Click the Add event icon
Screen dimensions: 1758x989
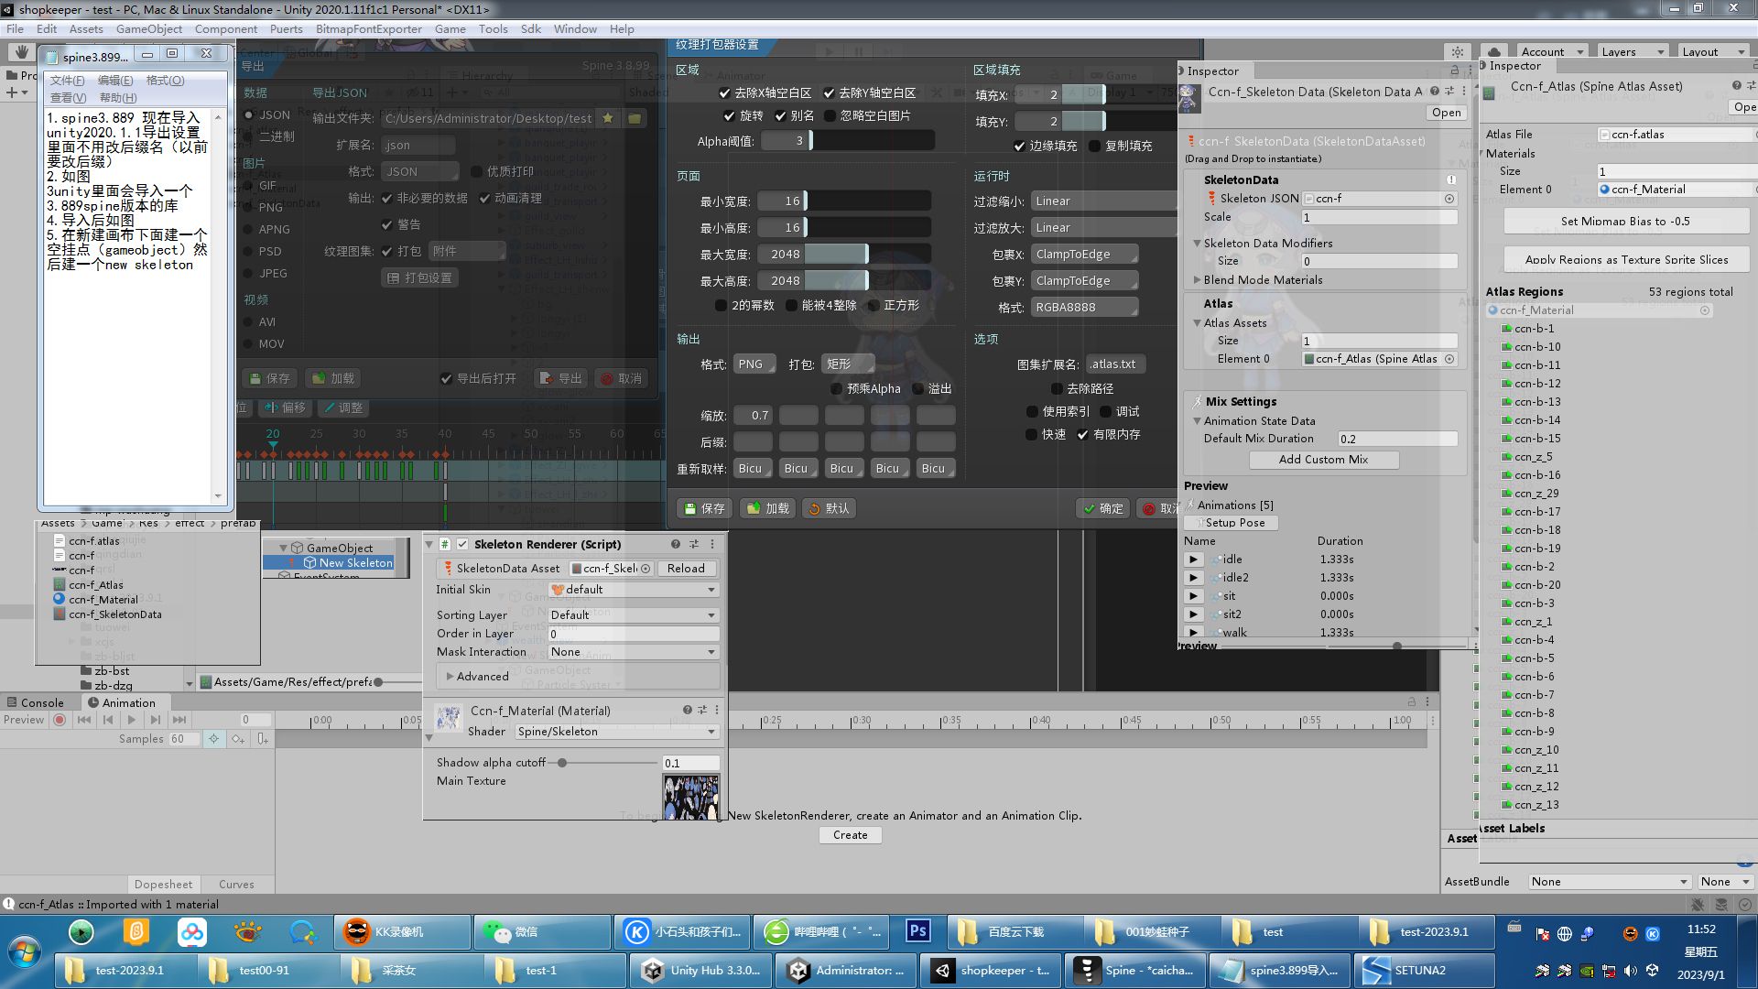click(263, 739)
